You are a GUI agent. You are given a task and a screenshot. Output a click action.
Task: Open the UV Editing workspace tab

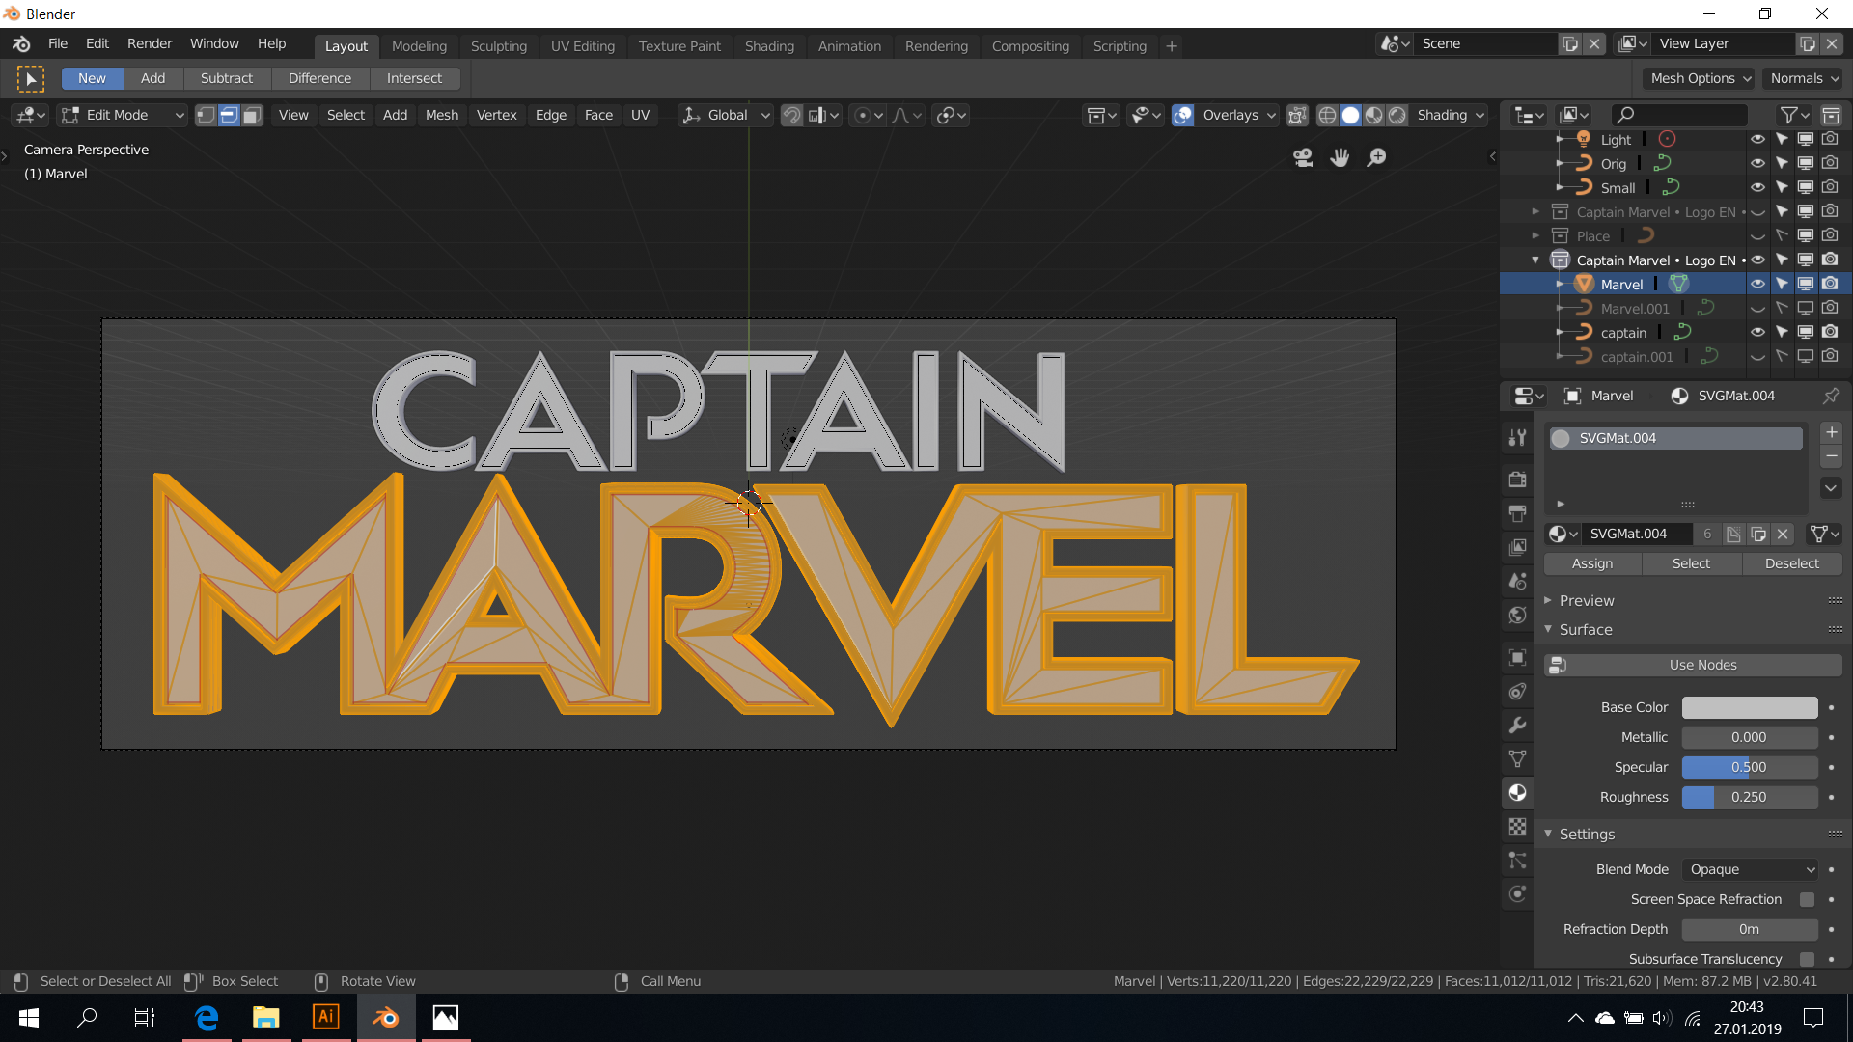(x=582, y=45)
